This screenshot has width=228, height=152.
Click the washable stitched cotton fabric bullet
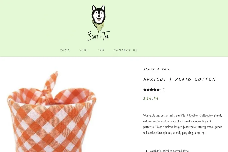pos(169,150)
